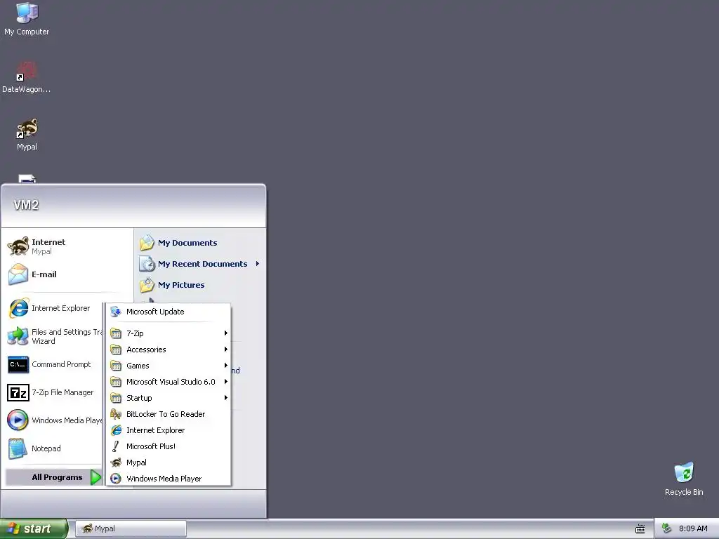
Task: Click Microsoft Plus! text entry
Action: (151, 446)
